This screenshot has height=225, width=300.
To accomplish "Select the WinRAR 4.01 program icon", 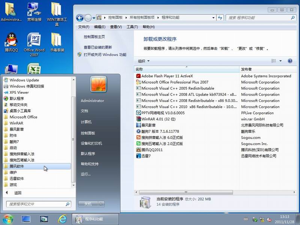I will pyautogui.click(x=138, y=119).
